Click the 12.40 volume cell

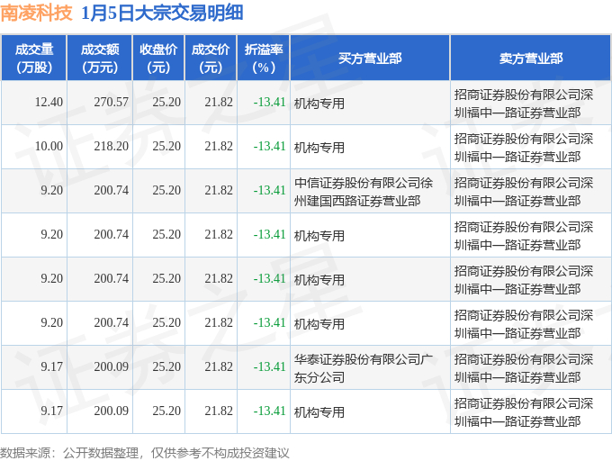pos(49,103)
